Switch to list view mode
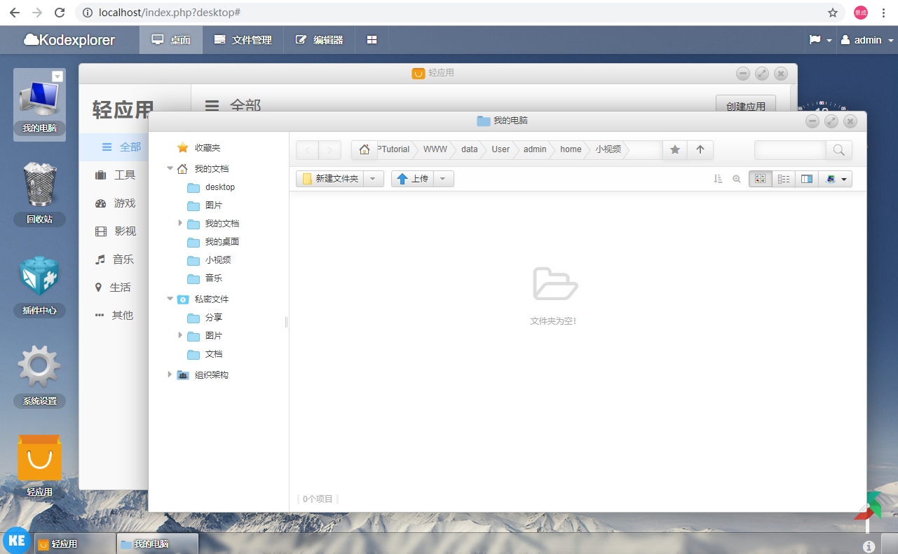Screen dimensions: 898x554 tap(784, 179)
